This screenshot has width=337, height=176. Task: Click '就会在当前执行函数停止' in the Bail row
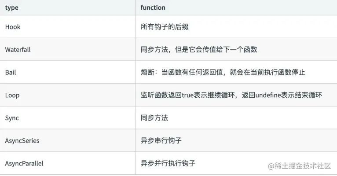click(267, 73)
